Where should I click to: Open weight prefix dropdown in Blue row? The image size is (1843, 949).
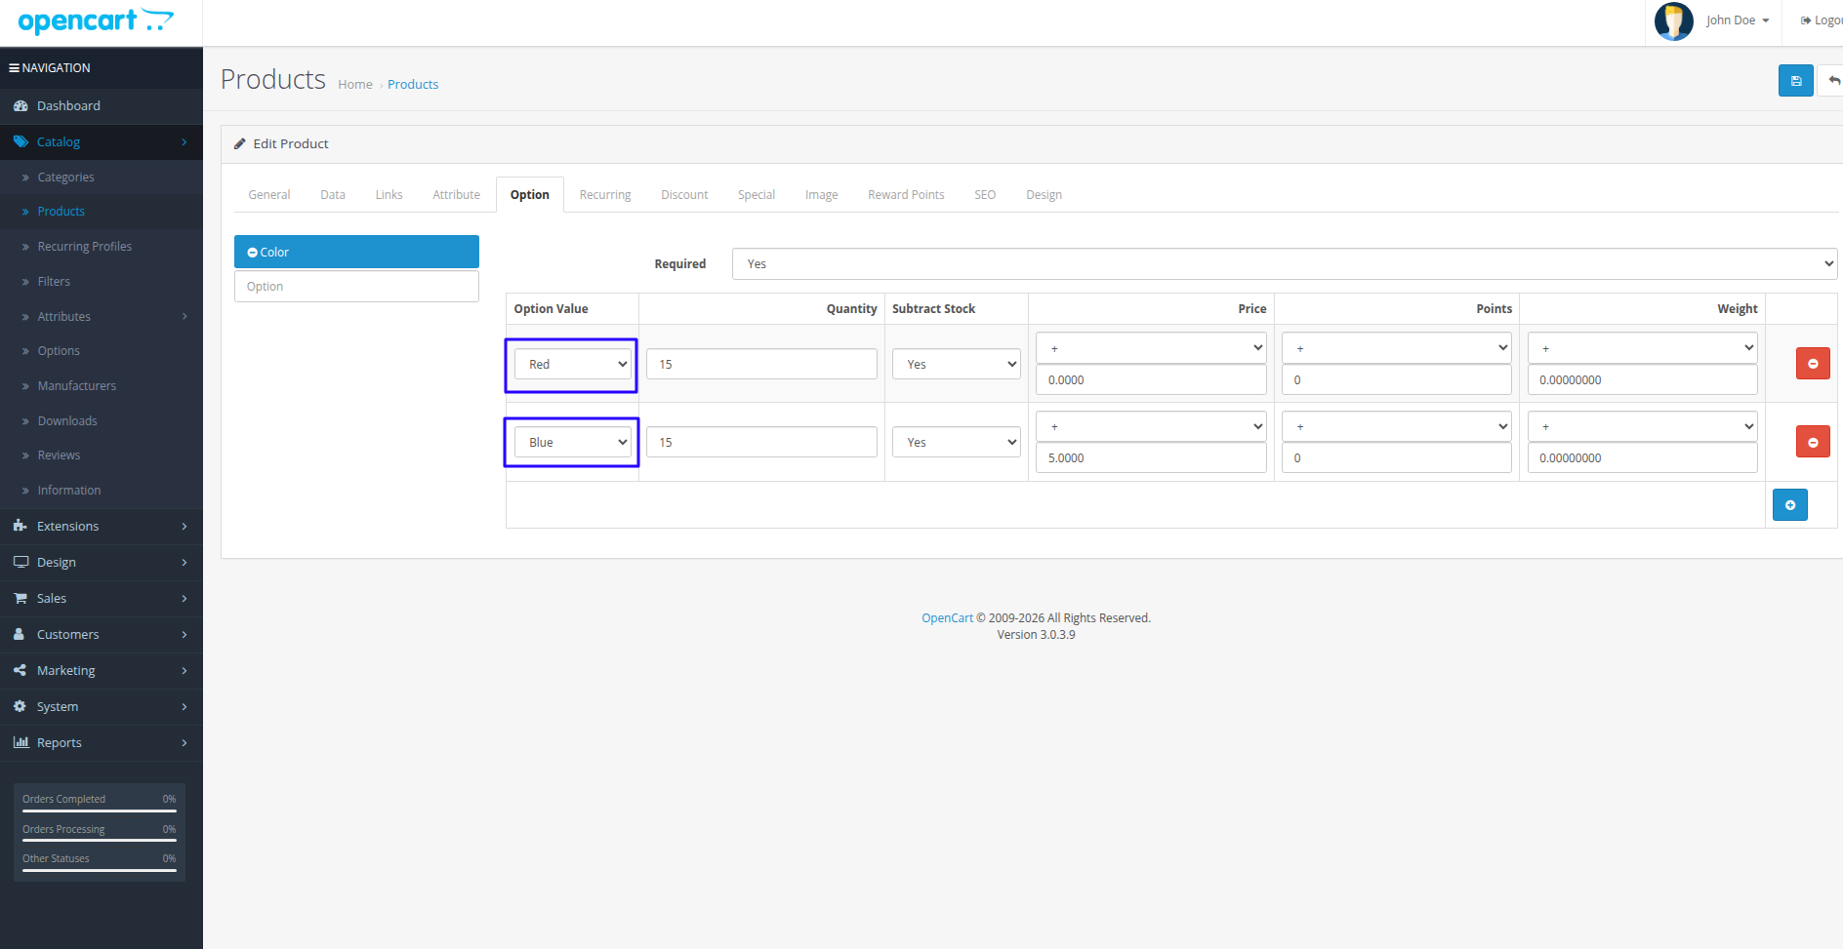point(1642,426)
